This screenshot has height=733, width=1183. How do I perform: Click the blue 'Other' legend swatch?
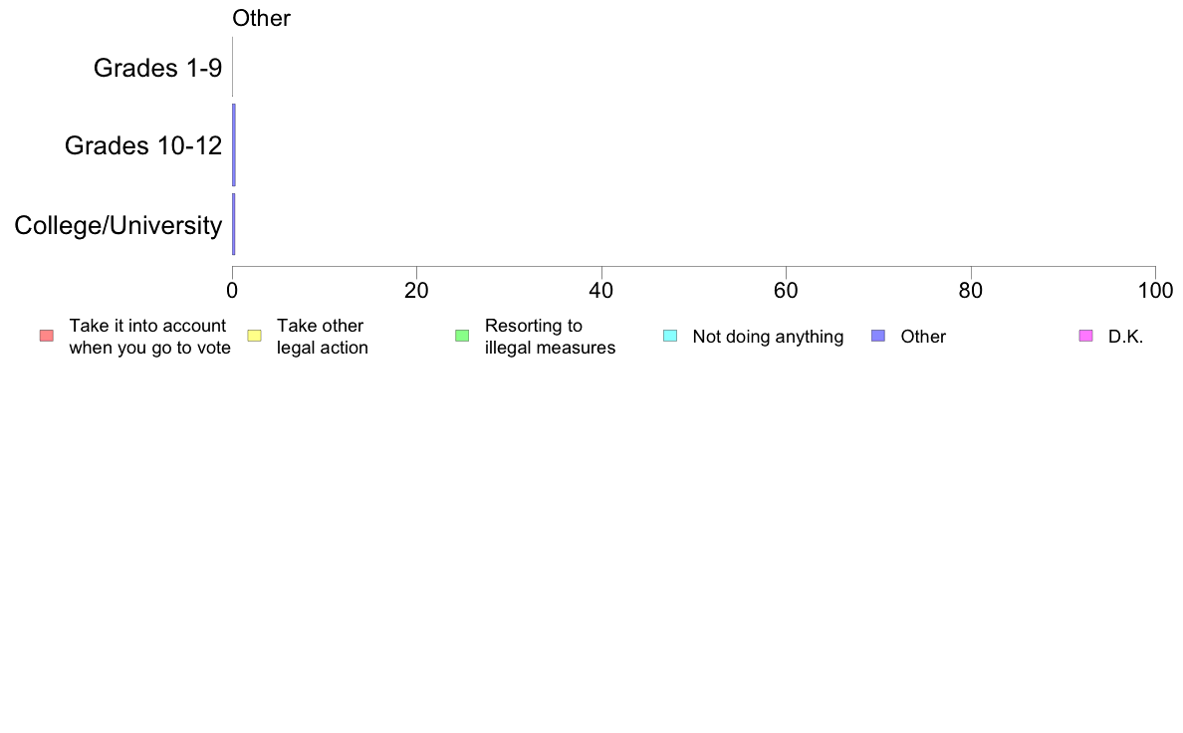pos(878,336)
